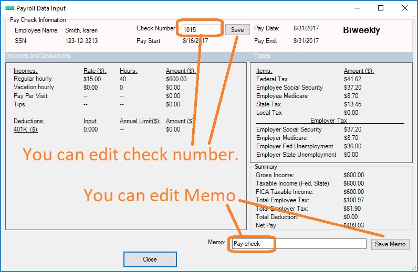The height and width of the screenshot is (272, 418).
Task: Minimize the Payroll Data Input window
Action: coord(357,8)
